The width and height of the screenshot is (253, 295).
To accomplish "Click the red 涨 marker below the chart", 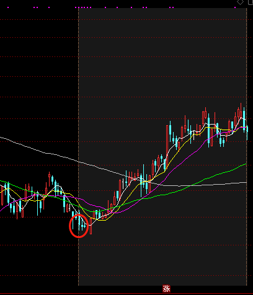I will (x=166, y=288).
